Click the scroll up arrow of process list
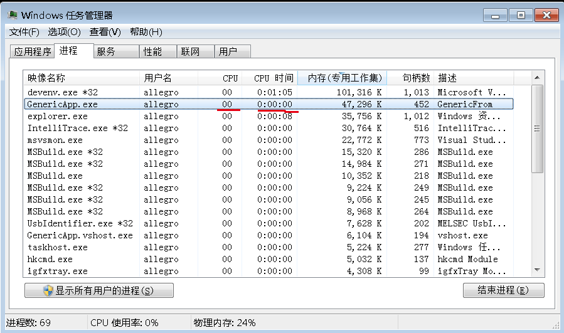This screenshot has width=564, height=333. point(538,78)
